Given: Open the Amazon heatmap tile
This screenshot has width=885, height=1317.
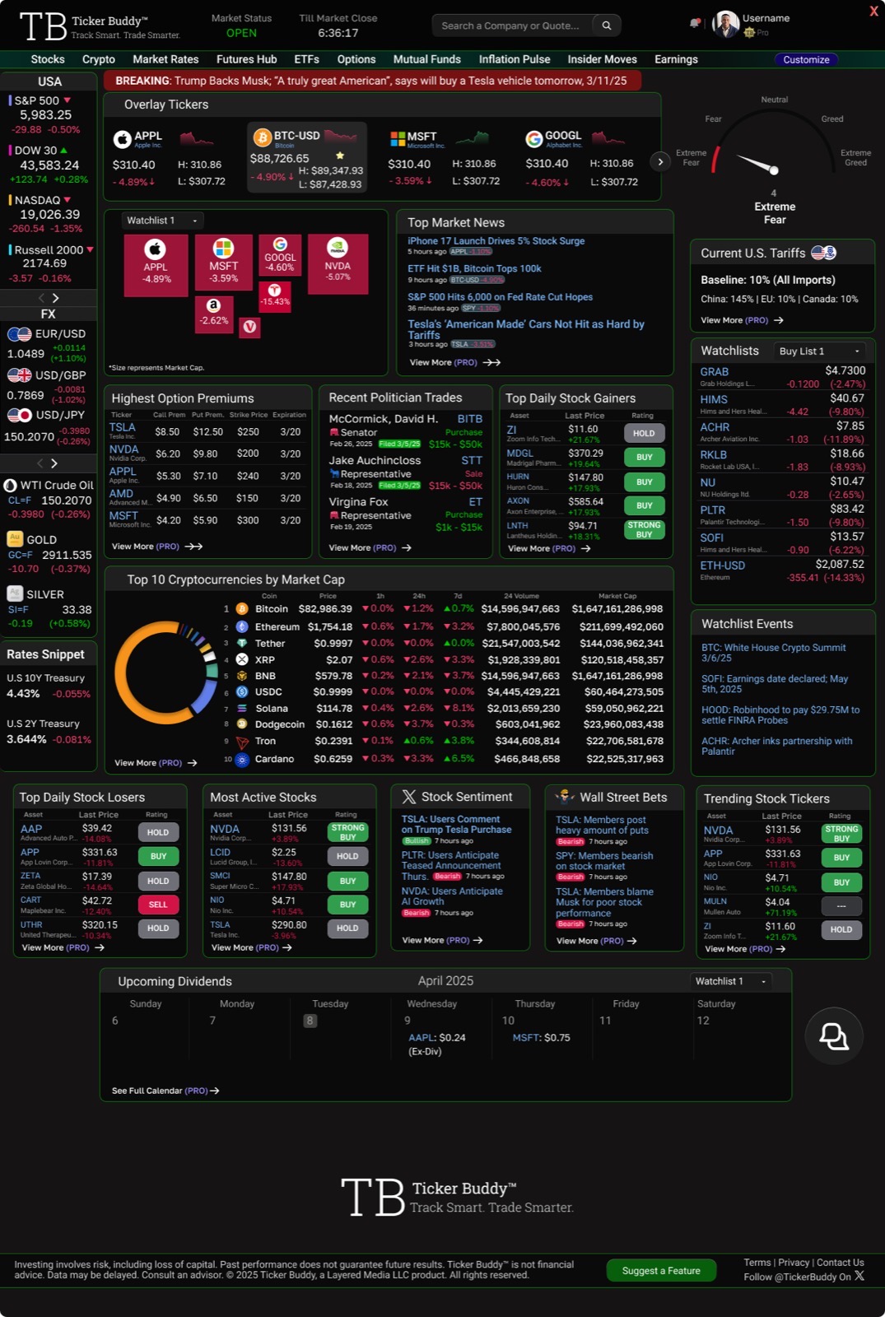Looking at the screenshot, I should [213, 314].
